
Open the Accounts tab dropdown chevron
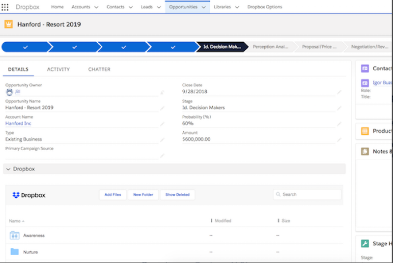coord(96,7)
